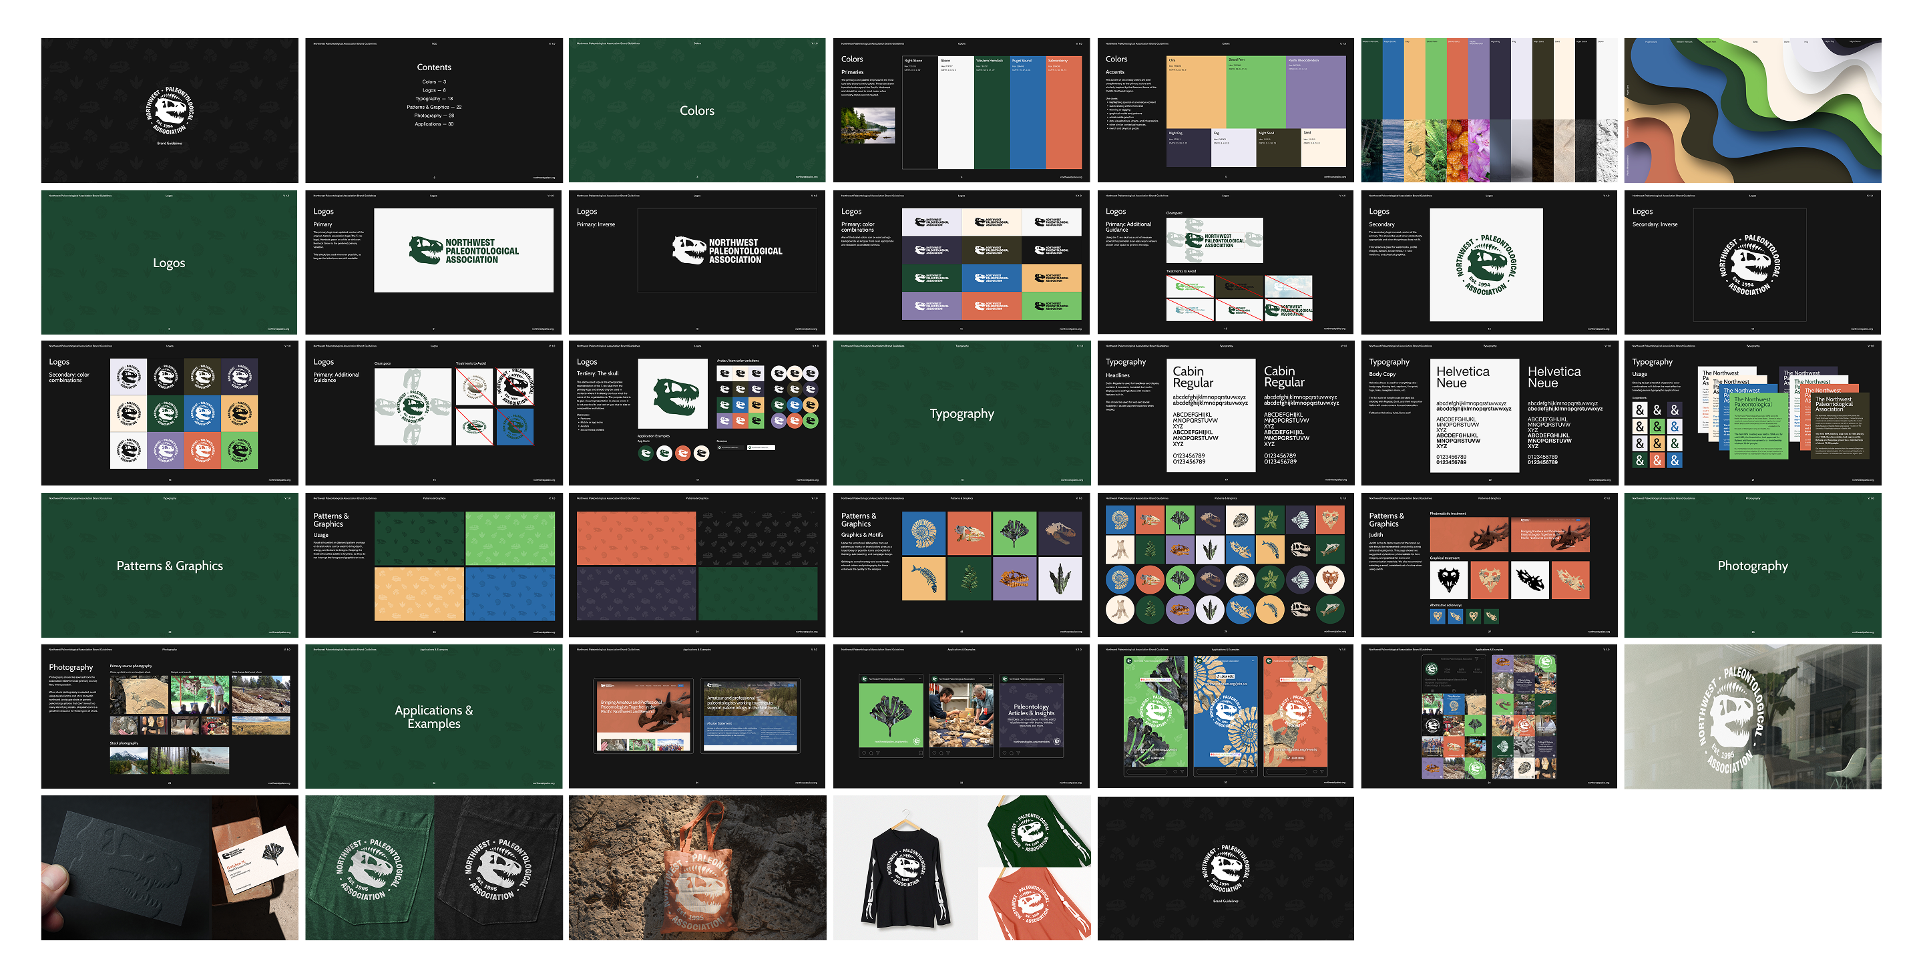
Task: Select the skull favicon in the dark browser tab
Action: click(720, 448)
